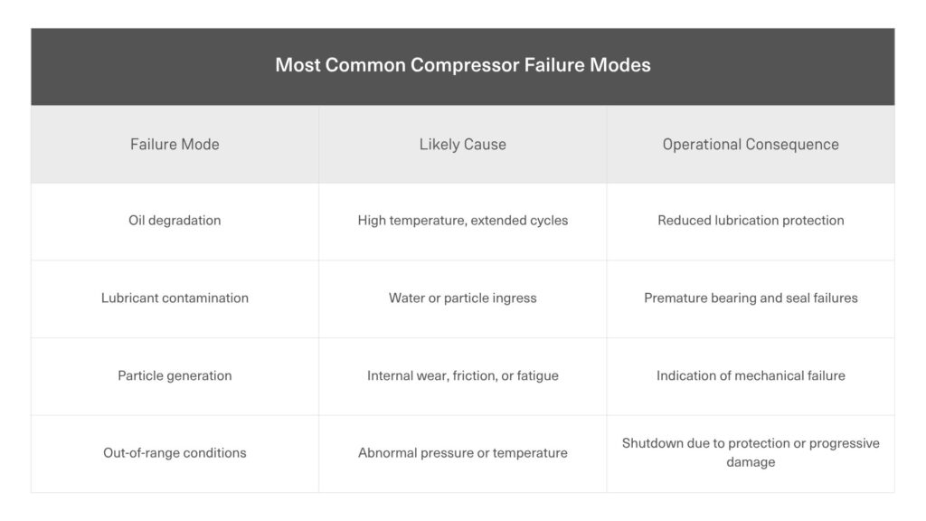Viewport: 926px width, 521px height.
Task: Click the 'Out-of-range conditions' cell
Action: tap(175, 452)
